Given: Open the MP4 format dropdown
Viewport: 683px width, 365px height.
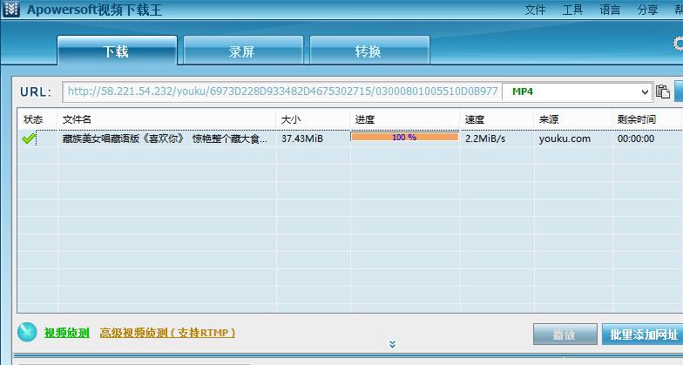Looking at the screenshot, I should coord(577,92).
